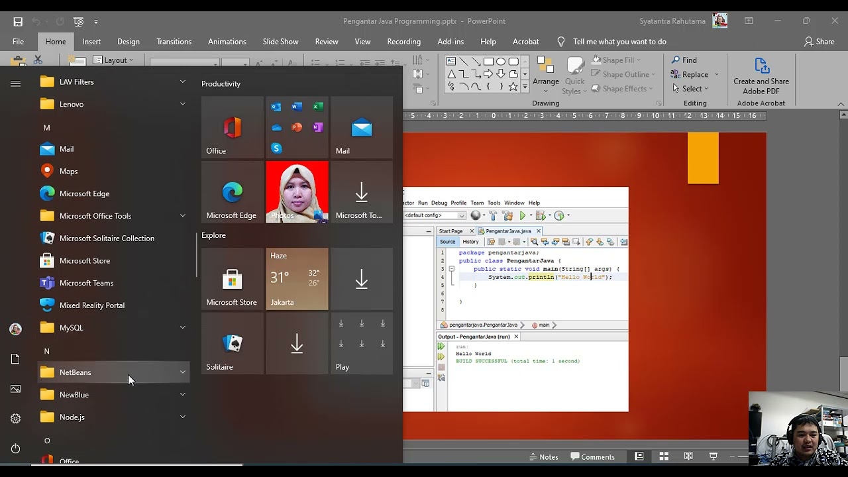
Task: Open the Pictures folder from the Start sidebar
Action: tap(16, 389)
